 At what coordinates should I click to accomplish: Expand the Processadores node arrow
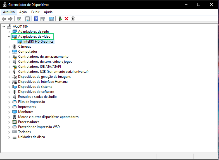[x=9, y=122]
